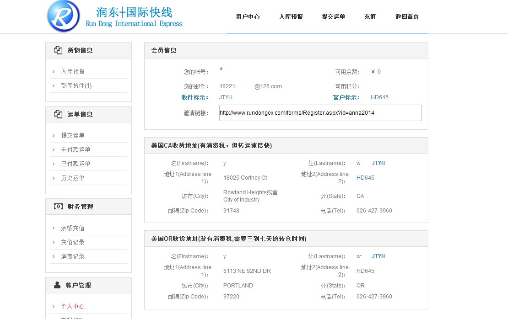Select 充值 in the top navigation

[x=370, y=16]
